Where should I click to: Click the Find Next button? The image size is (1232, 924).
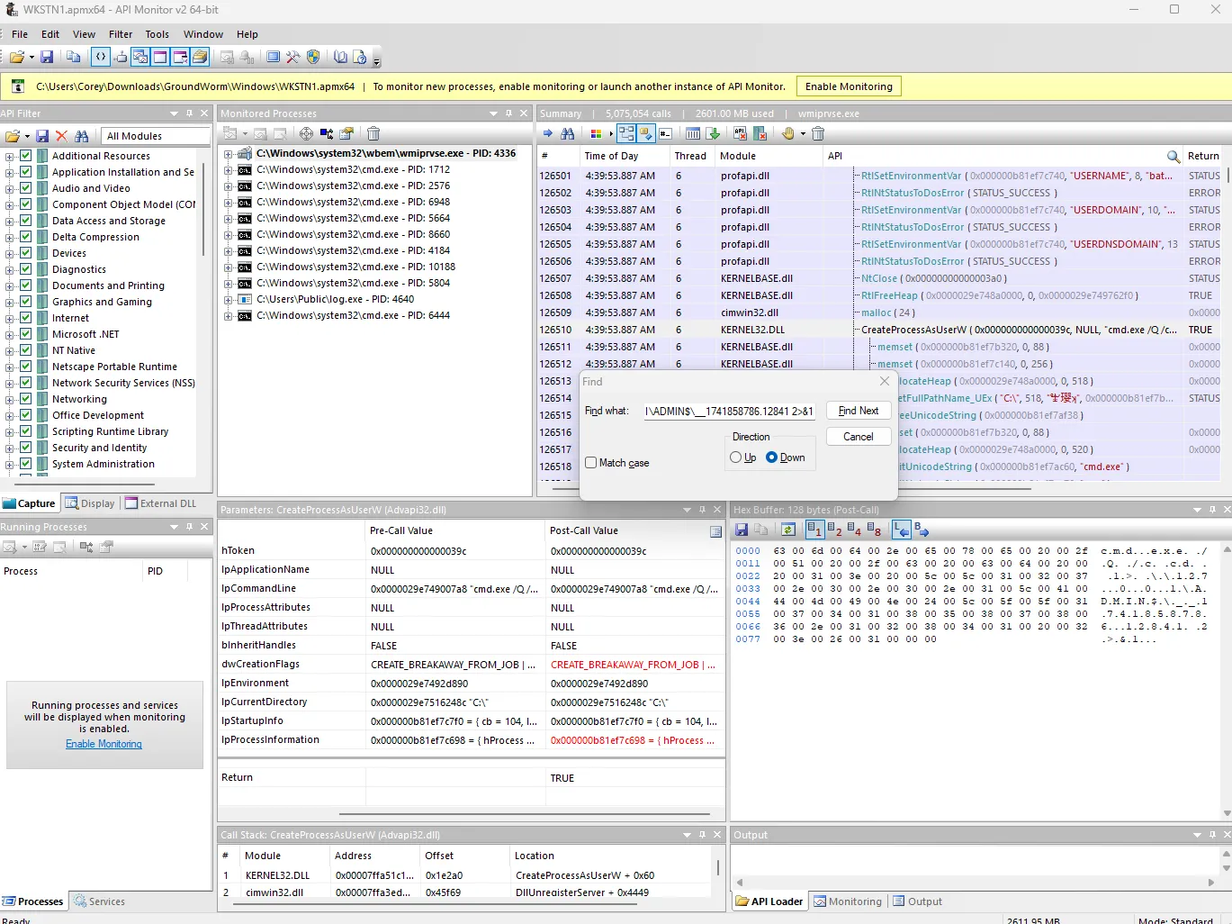coord(859,411)
